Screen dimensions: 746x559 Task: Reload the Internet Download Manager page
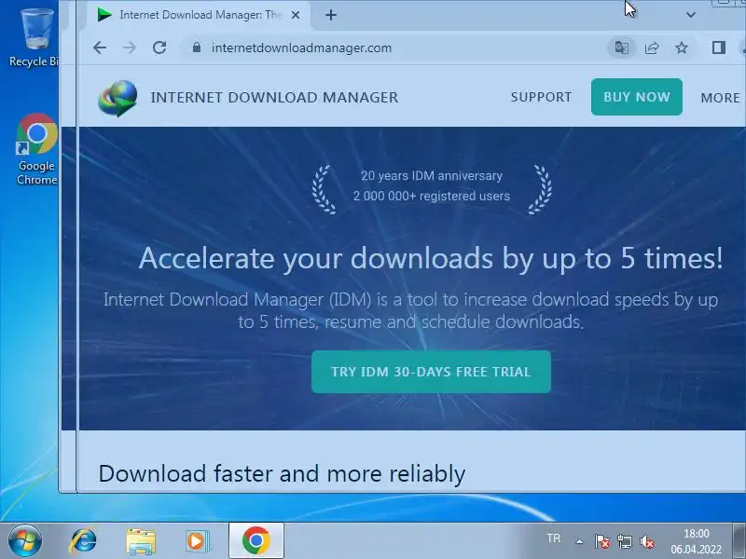(x=159, y=48)
